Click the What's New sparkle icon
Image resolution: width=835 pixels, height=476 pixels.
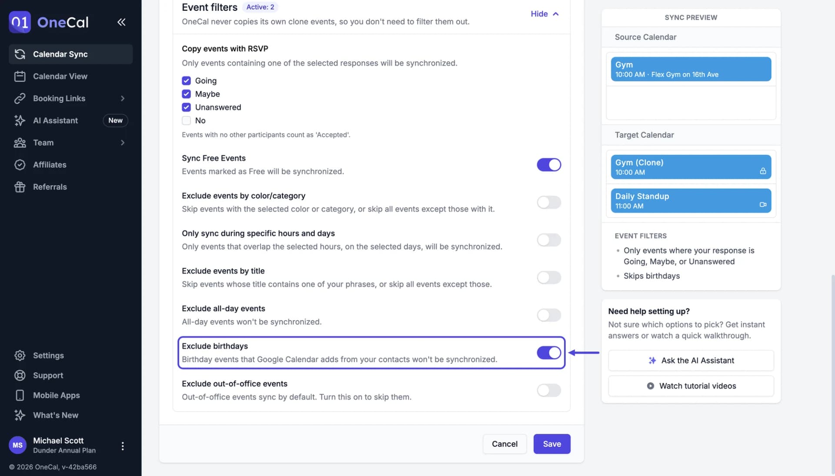(x=20, y=415)
